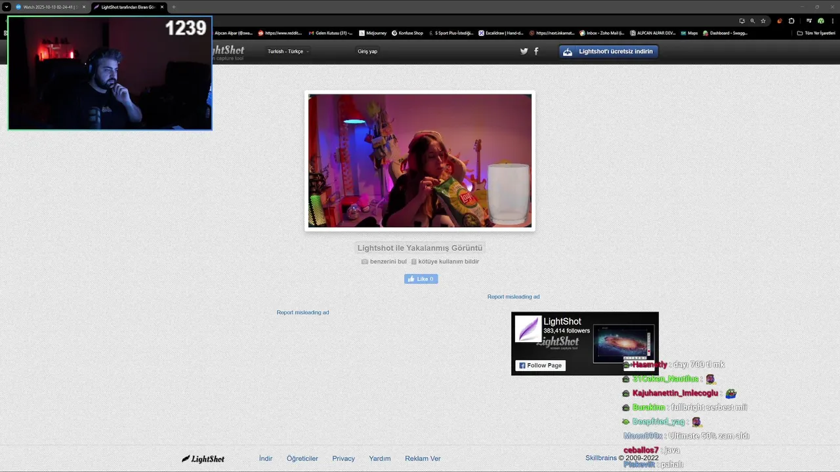This screenshot has width=840, height=472.
Task: Expand the Turkish - Türkçe language dropdown
Action: 288,51
